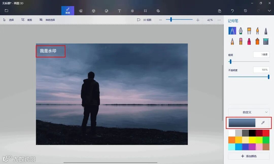Pick the black color swatch
The width and height of the screenshot is (274, 164).
(252, 133)
